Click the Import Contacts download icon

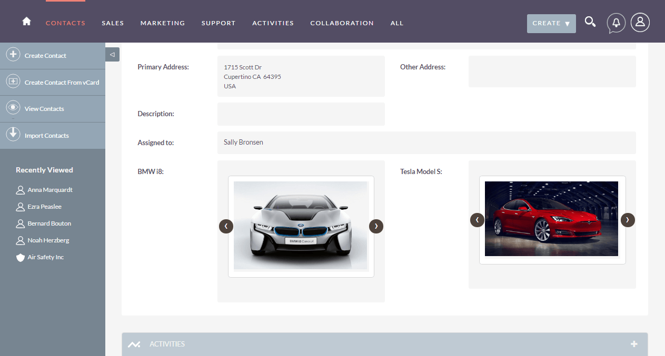13,135
